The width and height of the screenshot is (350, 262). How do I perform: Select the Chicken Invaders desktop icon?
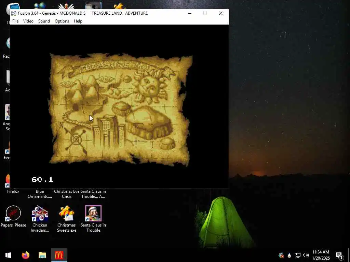click(x=40, y=213)
